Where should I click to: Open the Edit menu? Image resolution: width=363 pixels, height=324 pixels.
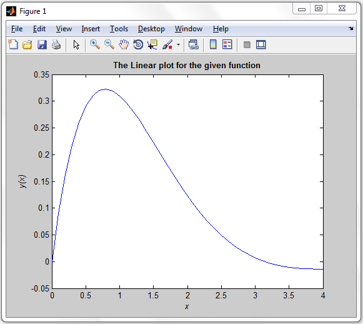(39, 29)
